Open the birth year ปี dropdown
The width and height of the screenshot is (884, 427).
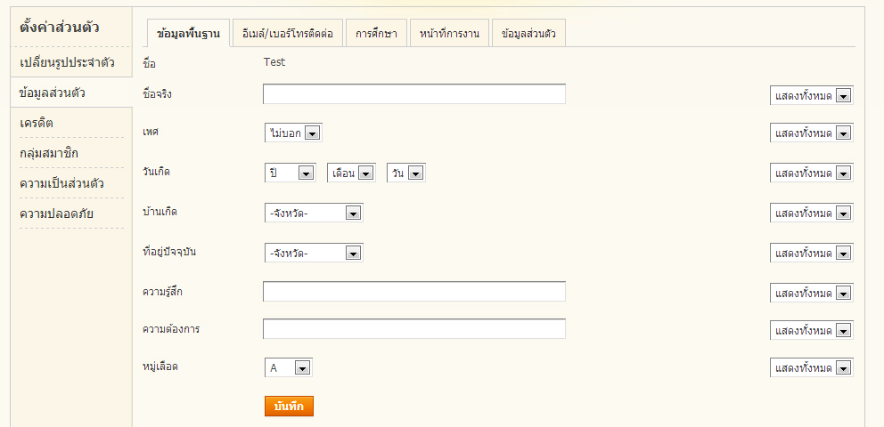point(291,173)
